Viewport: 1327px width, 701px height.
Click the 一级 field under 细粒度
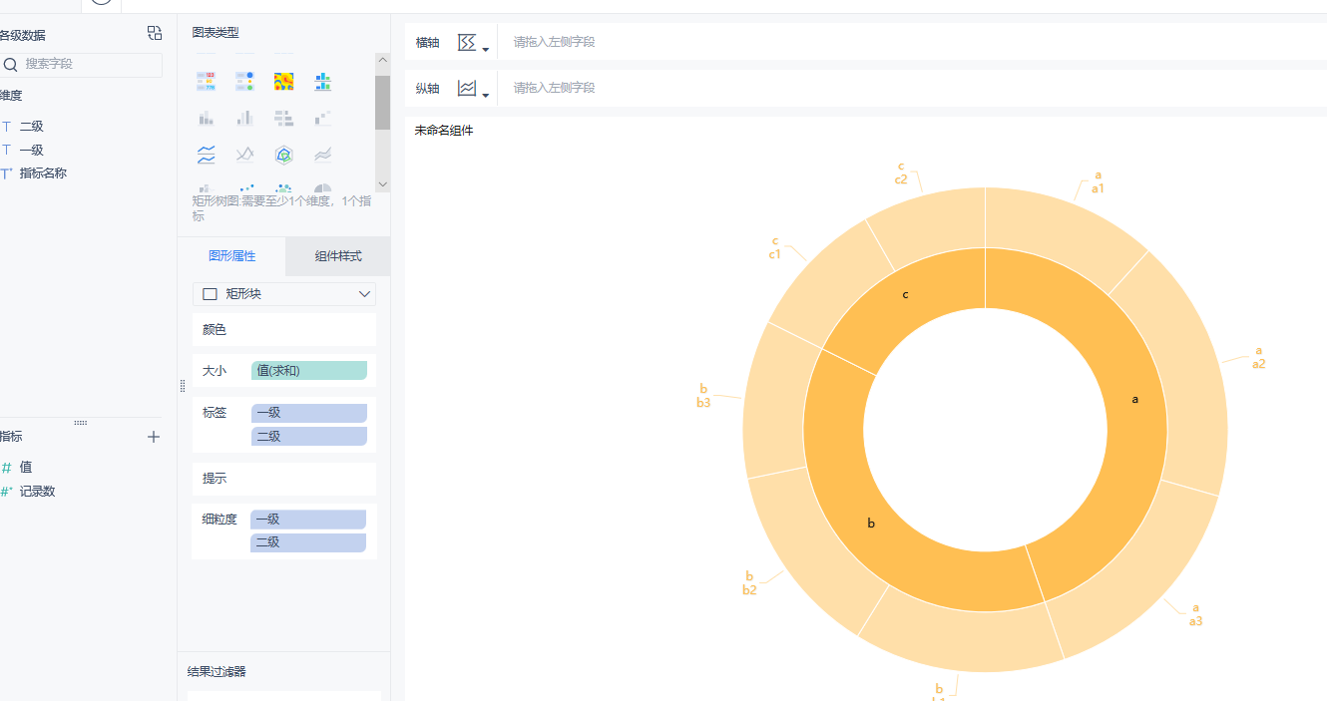click(308, 520)
